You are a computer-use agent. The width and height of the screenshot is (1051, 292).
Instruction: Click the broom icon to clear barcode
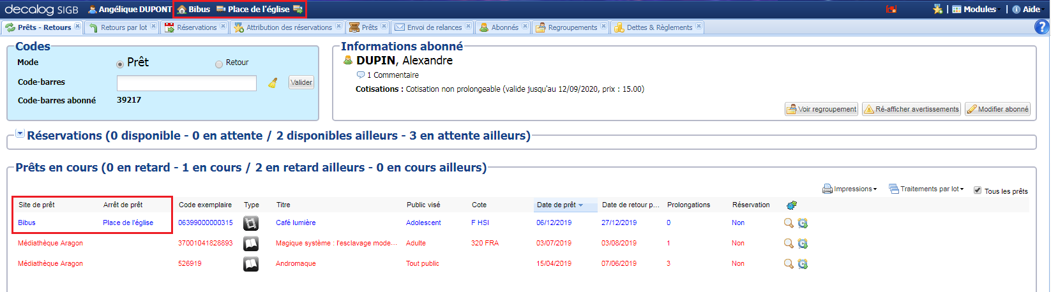tap(273, 83)
